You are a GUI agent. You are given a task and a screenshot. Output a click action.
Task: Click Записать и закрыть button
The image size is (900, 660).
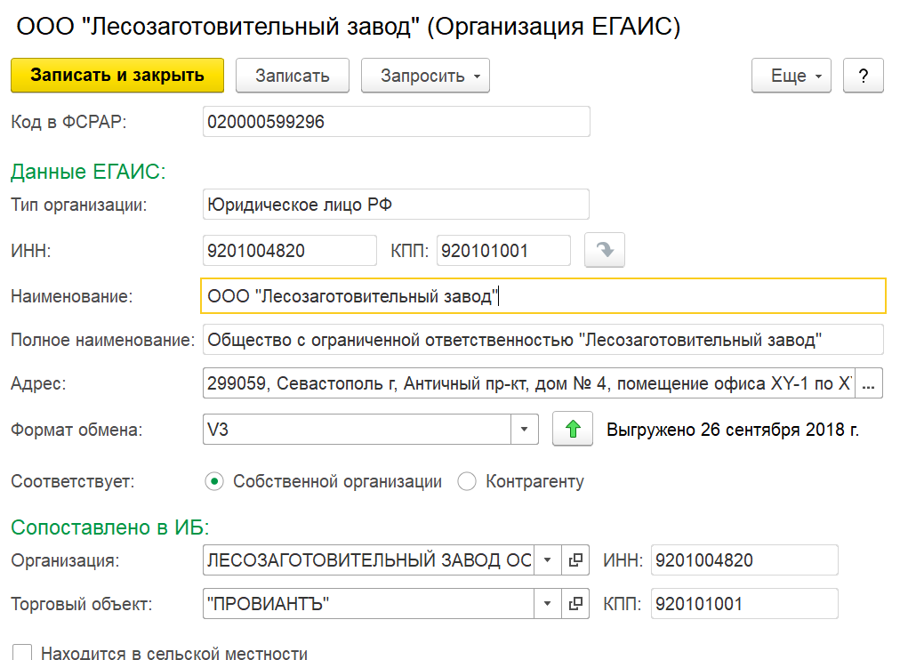[x=117, y=76]
